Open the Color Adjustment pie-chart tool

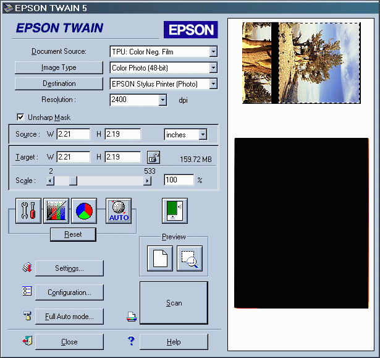tap(84, 211)
